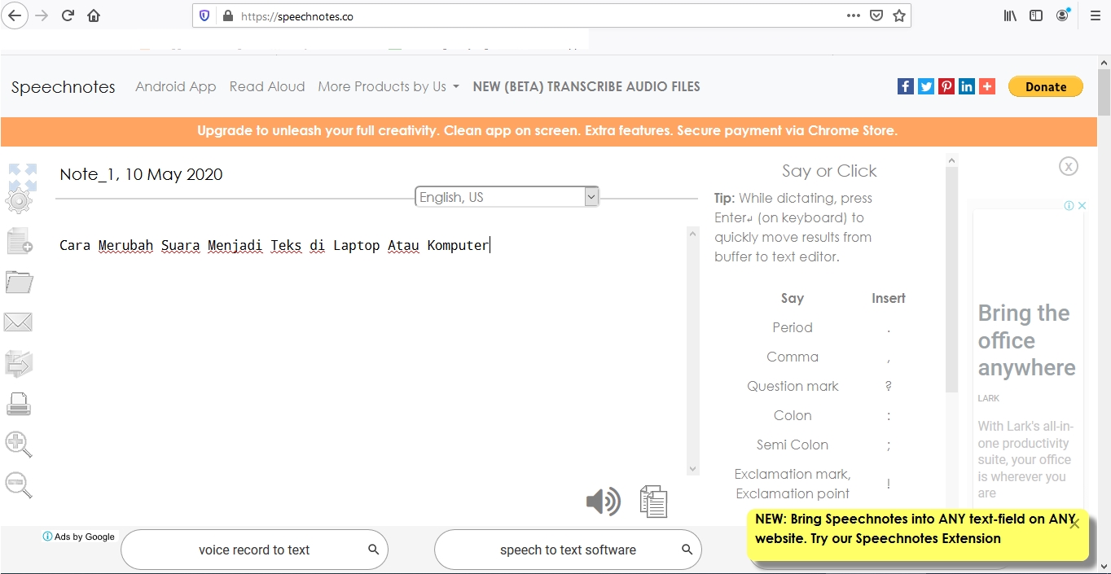Open the saved notes folder icon
This screenshot has height=574, width=1111.
click(x=19, y=282)
